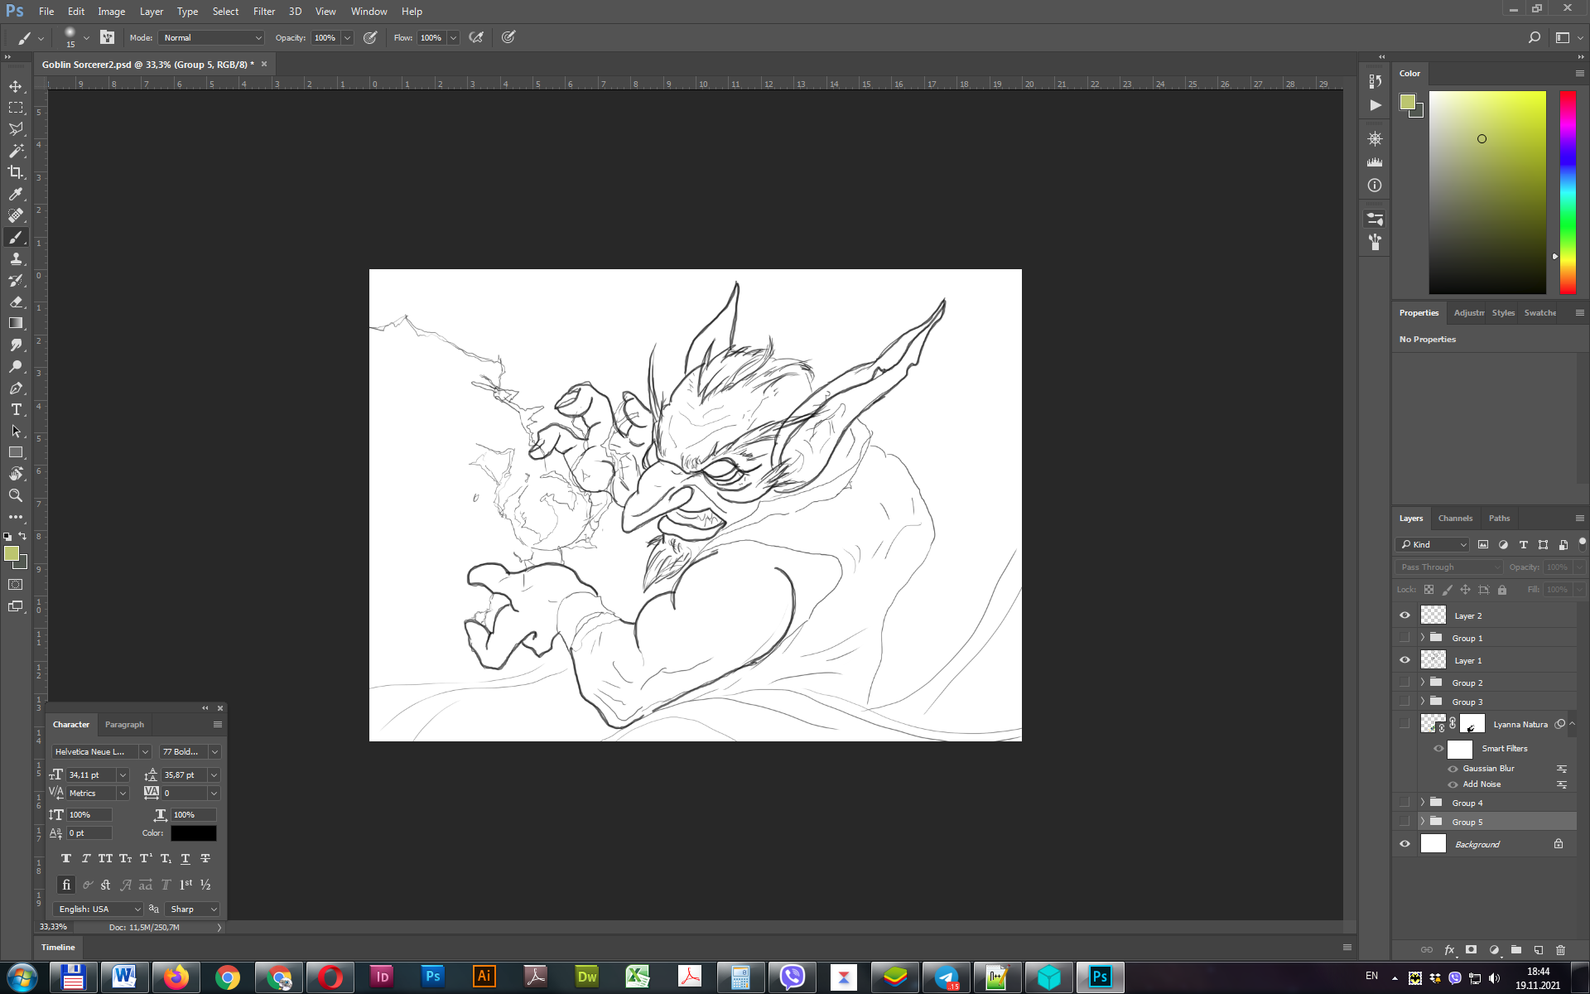Open anti-aliasing Sharp dropdown
Image resolution: width=1590 pixels, height=994 pixels.
pyautogui.click(x=192, y=909)
